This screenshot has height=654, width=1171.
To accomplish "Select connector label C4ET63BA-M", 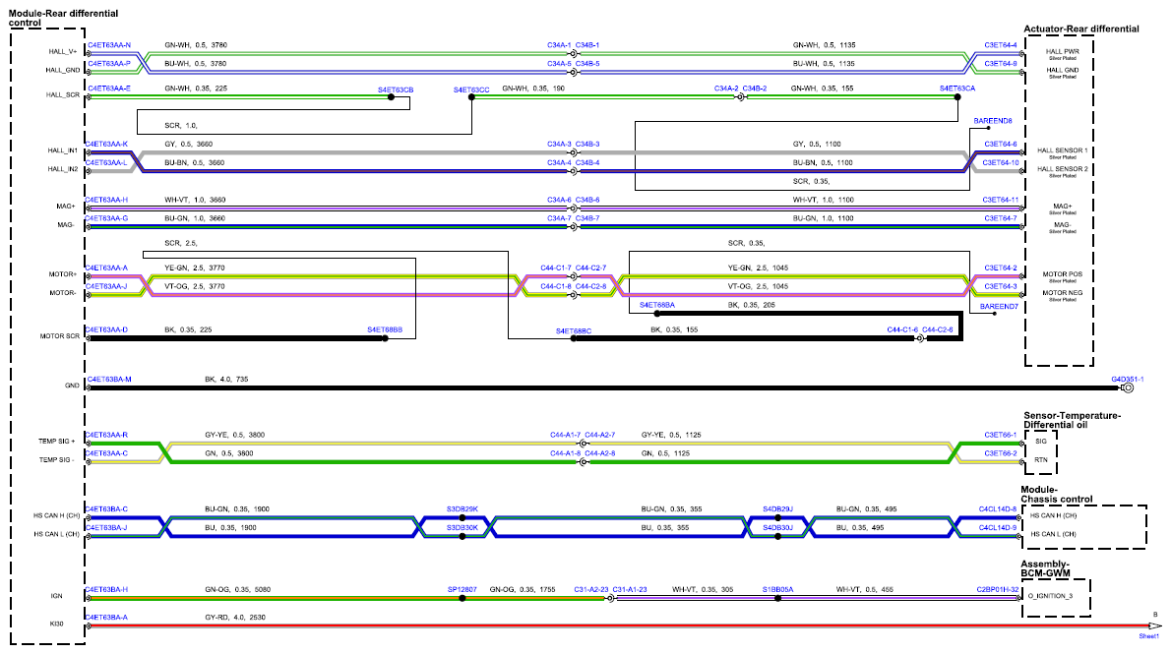I will tap(109, 380).
